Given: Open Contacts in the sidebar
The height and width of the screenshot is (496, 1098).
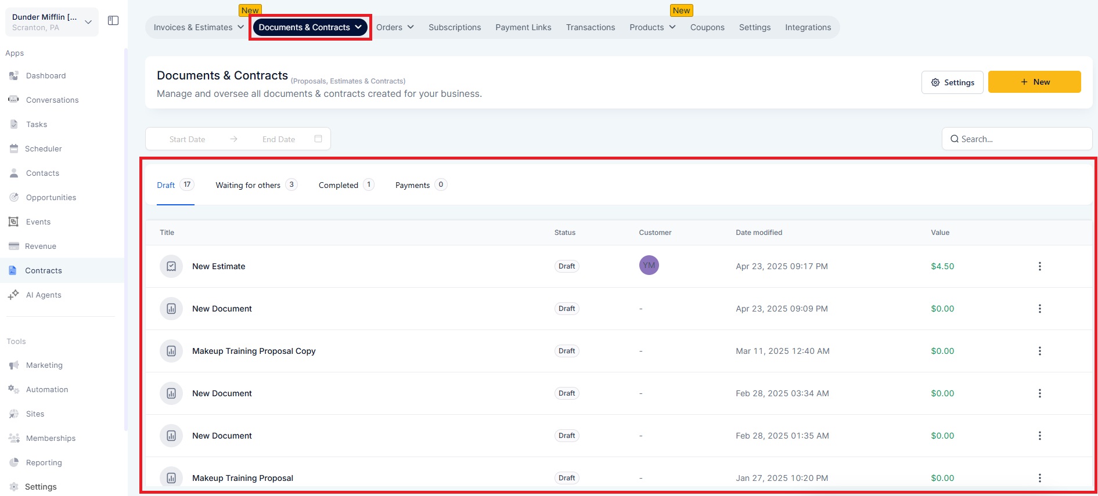Looking at the screenshot, I should pos(42,173).
